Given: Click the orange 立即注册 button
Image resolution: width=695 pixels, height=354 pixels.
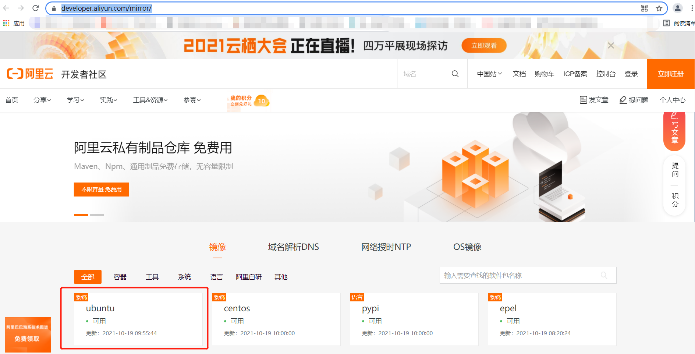Looking at the screenshot, I should pyautogui.click(x=671, y=74).
